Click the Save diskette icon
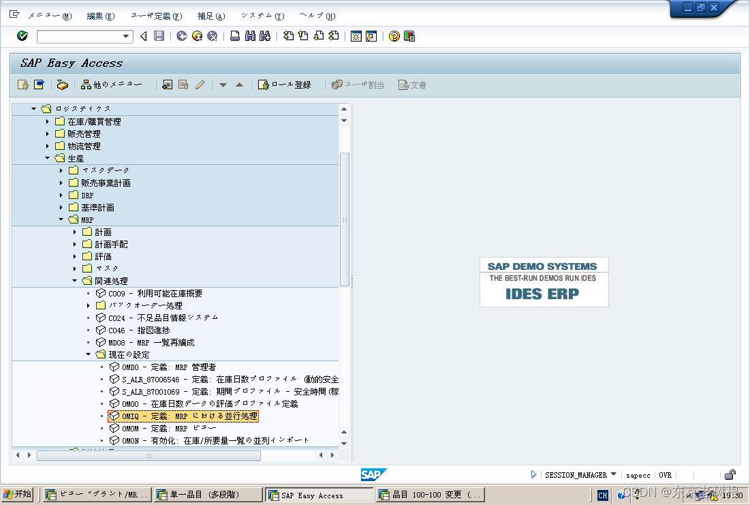The image size is (750, 505). [159, 36]
